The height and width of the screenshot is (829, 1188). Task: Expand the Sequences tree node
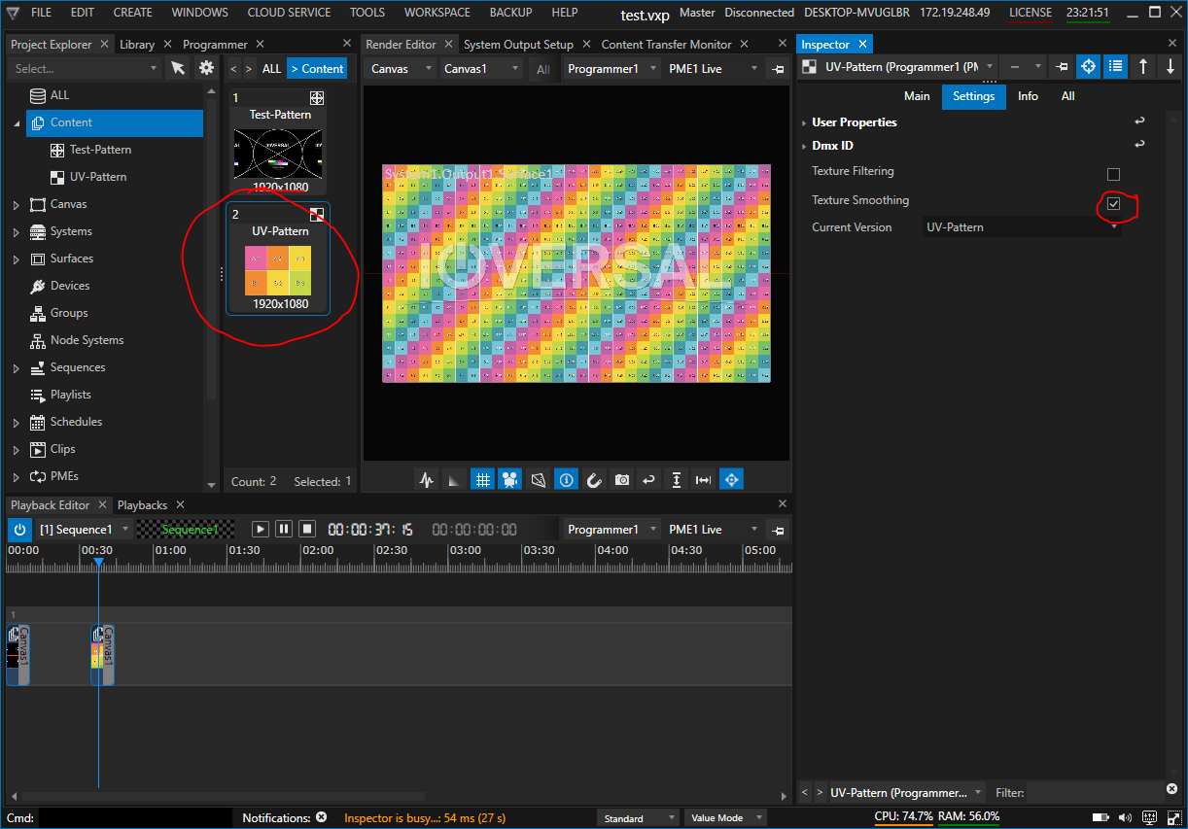point(16,368)
